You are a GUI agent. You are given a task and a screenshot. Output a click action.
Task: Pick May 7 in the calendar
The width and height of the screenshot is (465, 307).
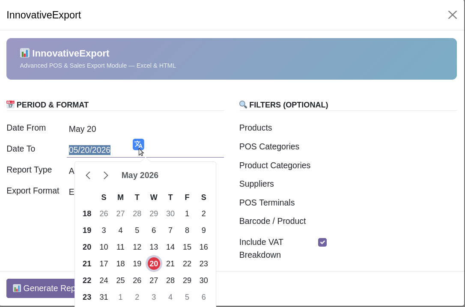click(170, 230)
